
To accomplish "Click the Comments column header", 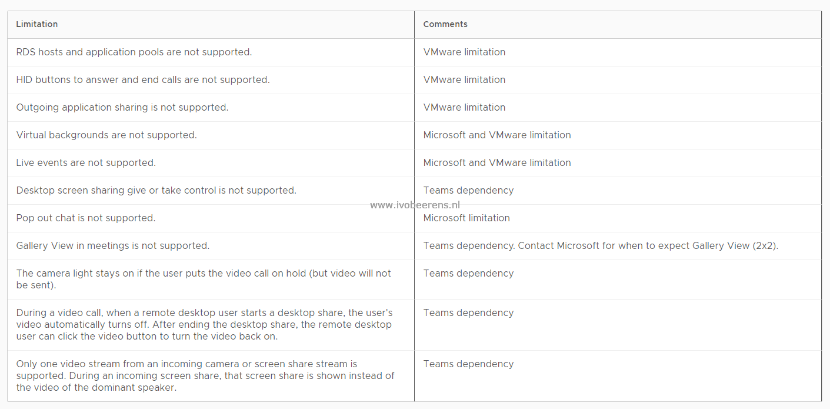I will pos(445,24).
